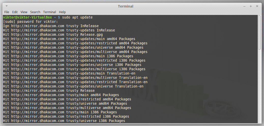Viewport: 264px width, 126px height.
Task: Open the window menu arrow in title bar
Action: (7, 6)
